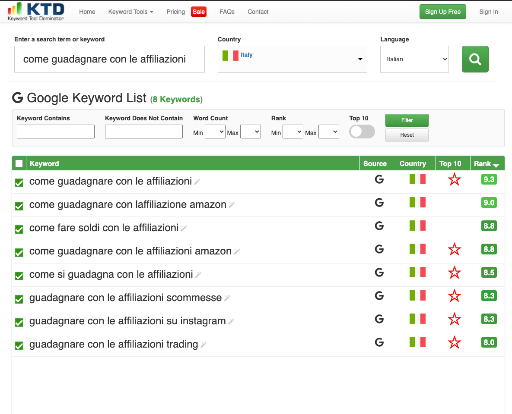The image size is (512, 414).
Task: Click the green magnifier search button
Action: pos(475,59)
